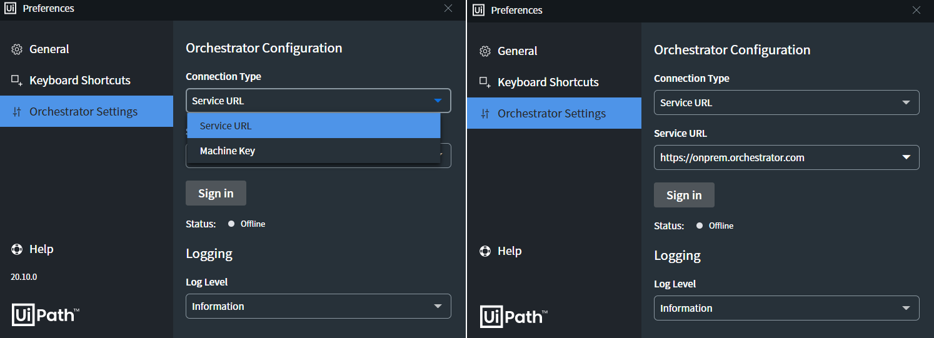Open Keyboard Shortcuts tab in right window
This screenshot has height=338, width=934.
(x=554, y=82)
